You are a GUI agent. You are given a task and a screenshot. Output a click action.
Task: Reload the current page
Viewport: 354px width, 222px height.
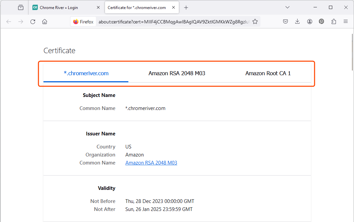tap(33, 22)
